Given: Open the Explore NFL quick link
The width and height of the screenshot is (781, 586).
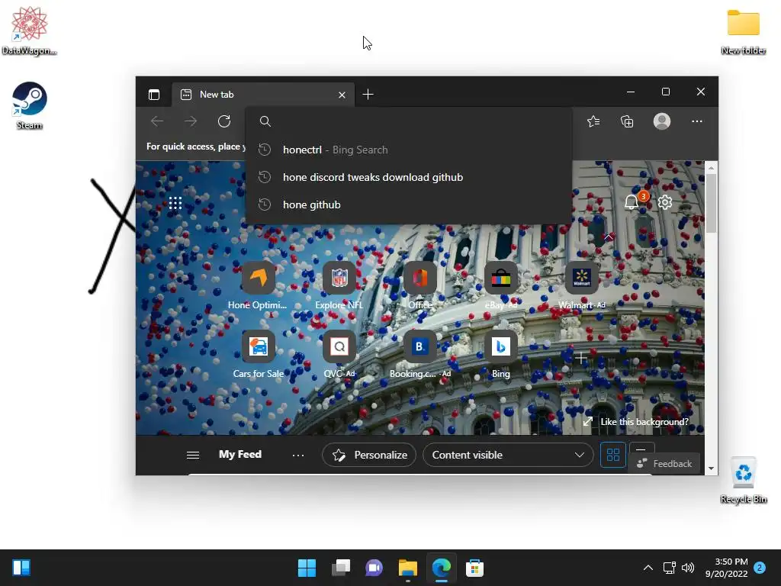Looking at the screenshot, I should click(339, 285).
